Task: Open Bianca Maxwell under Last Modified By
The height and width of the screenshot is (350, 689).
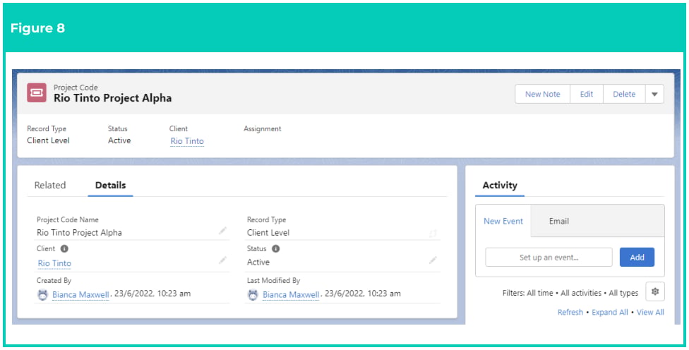Action: coord(291,295)
